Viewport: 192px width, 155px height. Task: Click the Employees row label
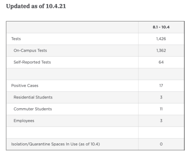(x=24, y=121)
